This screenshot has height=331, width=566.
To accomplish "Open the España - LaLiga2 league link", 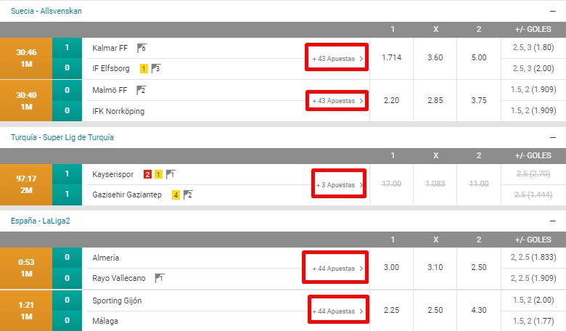I will tap(41, 221).
